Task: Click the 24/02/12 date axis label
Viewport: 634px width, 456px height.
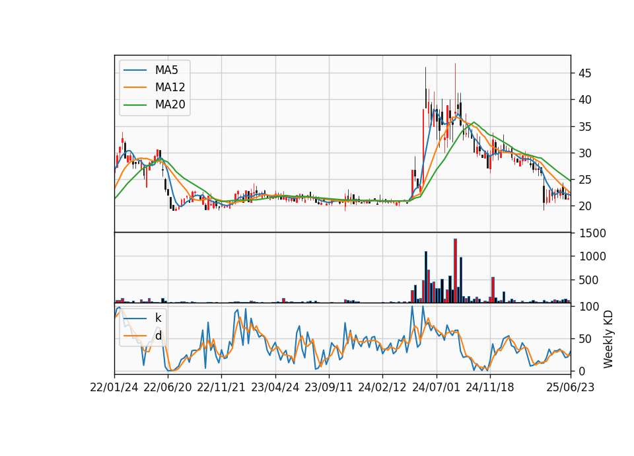Action: tap(382, 388)
